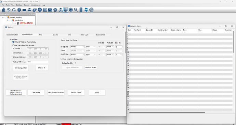Screen dimensions: 236x125
Task: Open the File menu
Action: coord(3,5)
